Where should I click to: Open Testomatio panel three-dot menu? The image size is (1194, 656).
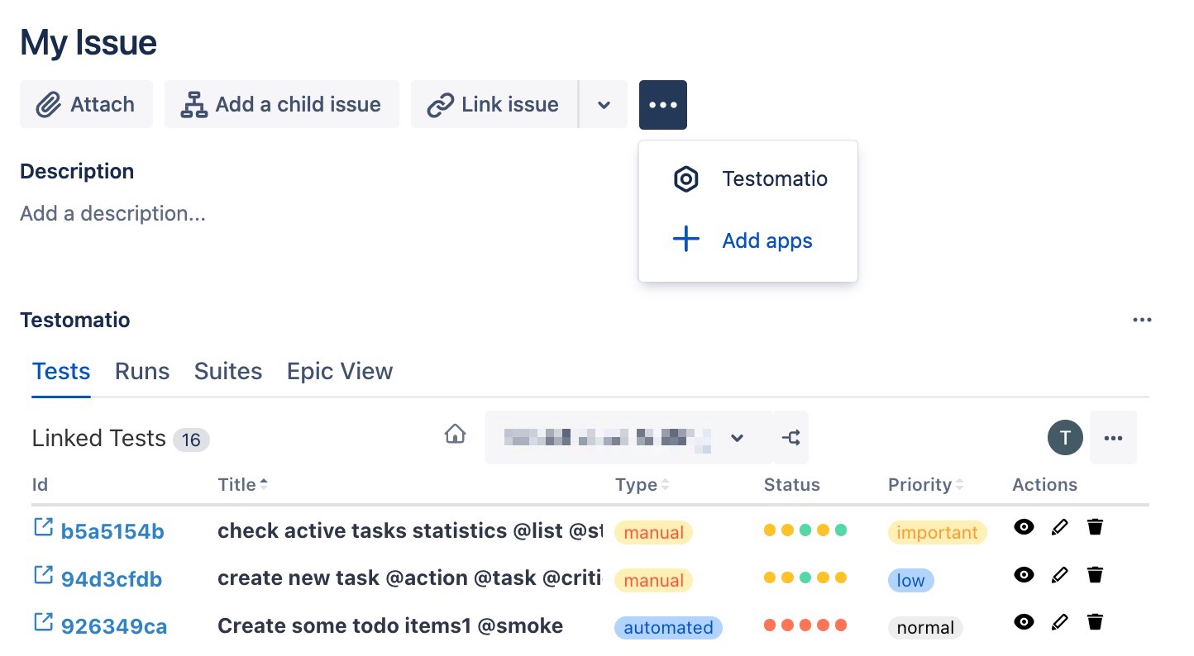[1142, 321]
